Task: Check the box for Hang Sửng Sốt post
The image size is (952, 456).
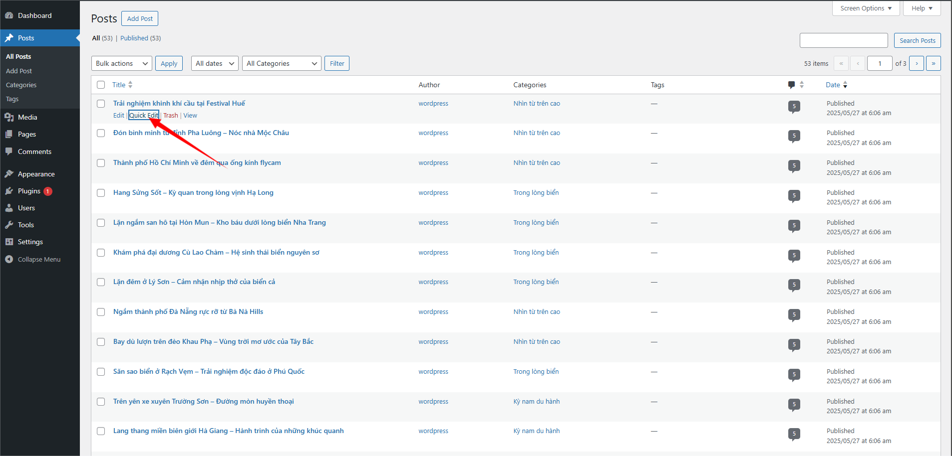Action: click(x=101, y=193)
